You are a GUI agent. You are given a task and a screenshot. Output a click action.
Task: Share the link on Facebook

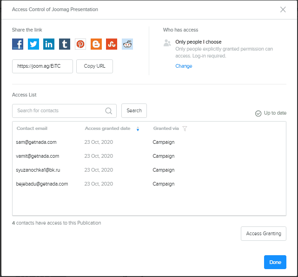(x=18, y=44)
